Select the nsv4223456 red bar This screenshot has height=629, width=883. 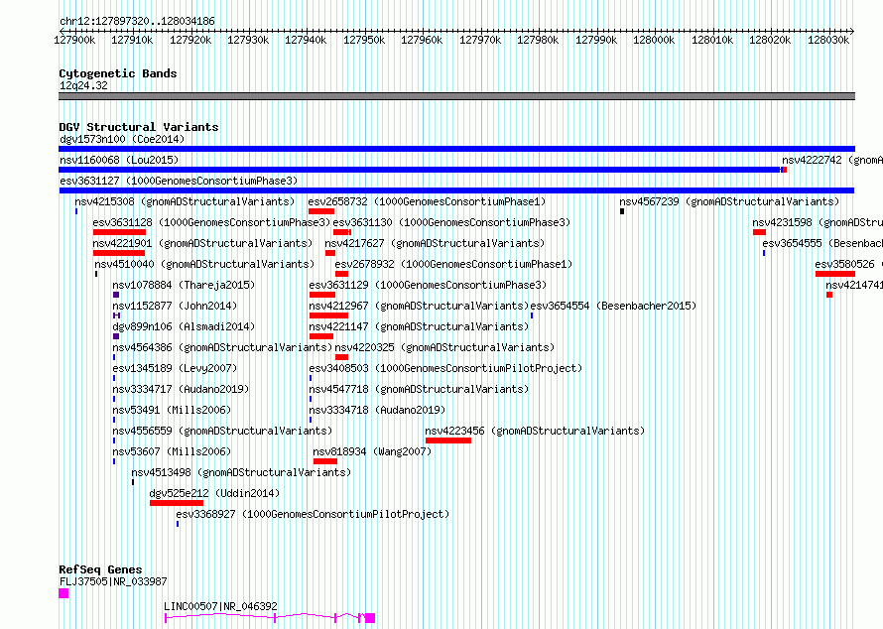pyautogui.click(x=448, y=440)
